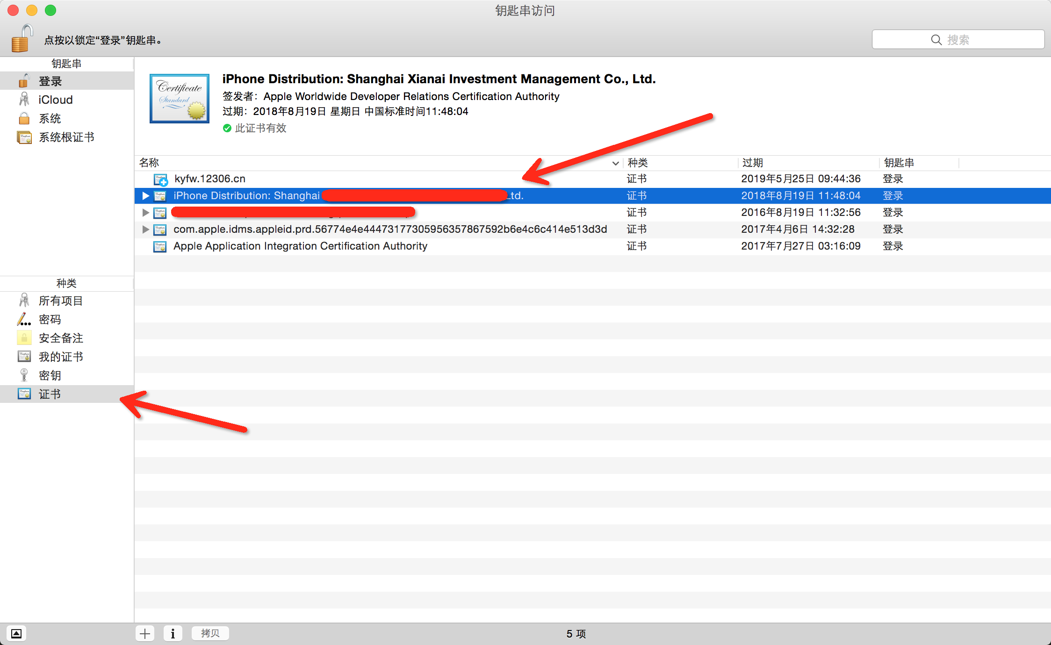Click the Apple Application Integration certificate icon
This screenshot has width=1051, height=645.
160,246
